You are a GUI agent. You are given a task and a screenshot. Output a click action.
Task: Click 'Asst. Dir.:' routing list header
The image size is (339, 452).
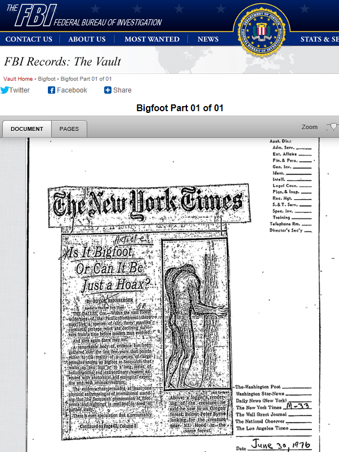(x=280, y=141)
